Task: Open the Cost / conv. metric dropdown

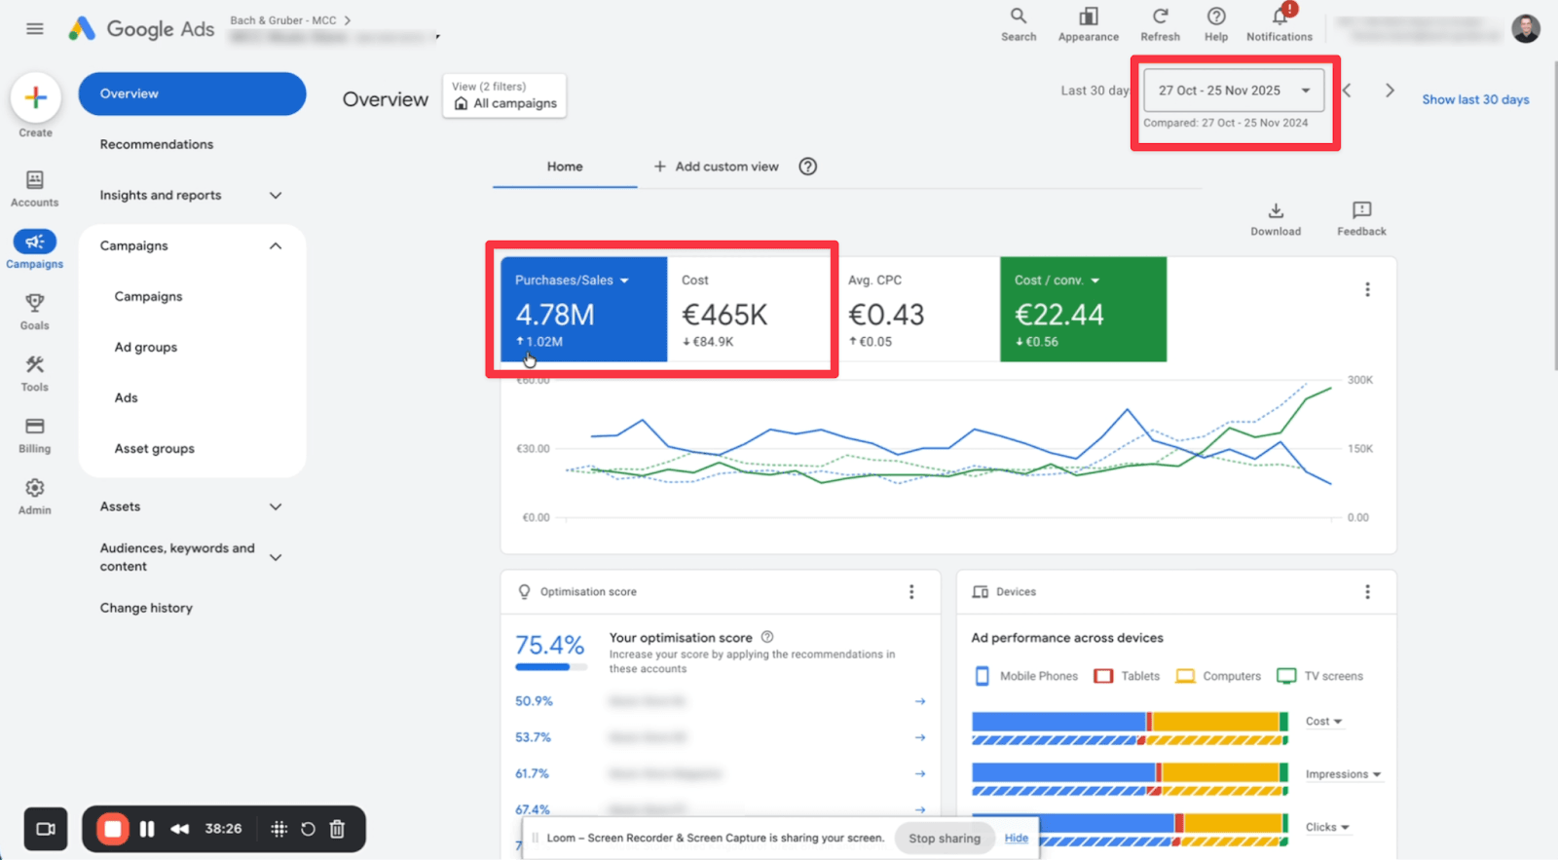Action: 1057,280
